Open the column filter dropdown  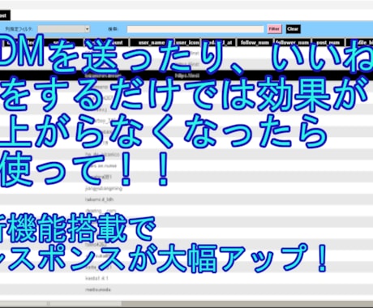click(64, 29)
